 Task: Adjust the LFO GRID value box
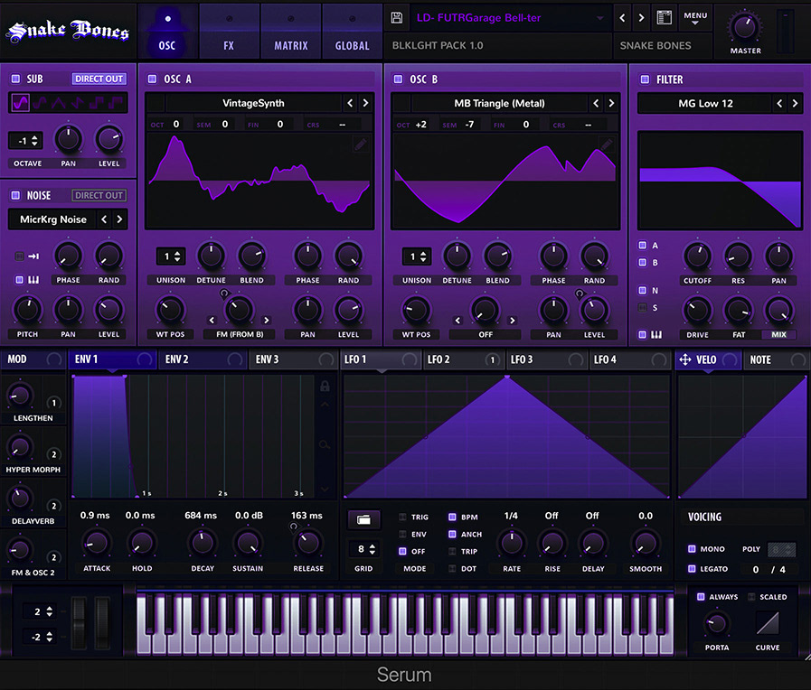pyautogui.click(x=365, y=549)
